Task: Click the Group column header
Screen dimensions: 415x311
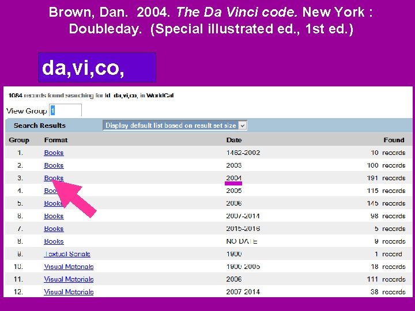Action: (19, 140)
